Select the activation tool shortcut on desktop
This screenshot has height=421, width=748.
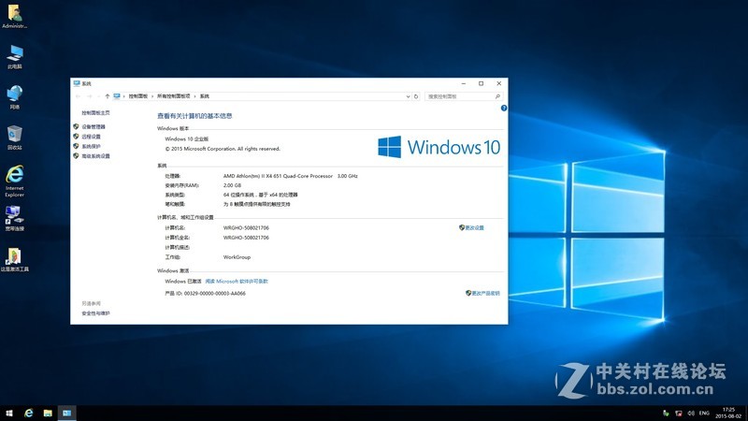[x=14, y=259]
